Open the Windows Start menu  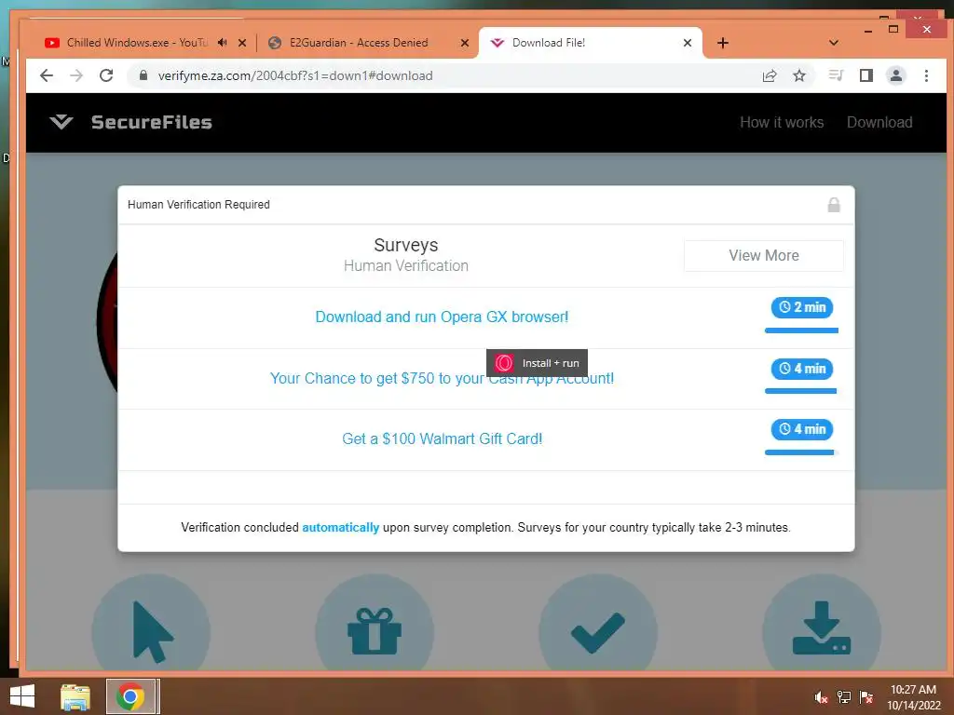click(x=22, y=696)
